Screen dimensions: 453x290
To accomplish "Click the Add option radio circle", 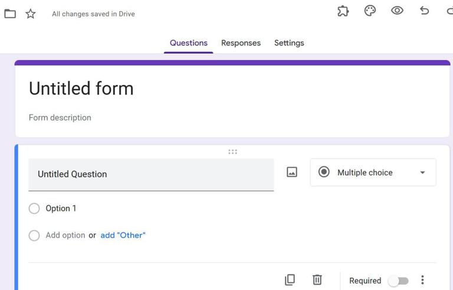I will pyautogui.click(x=34, y=235).
